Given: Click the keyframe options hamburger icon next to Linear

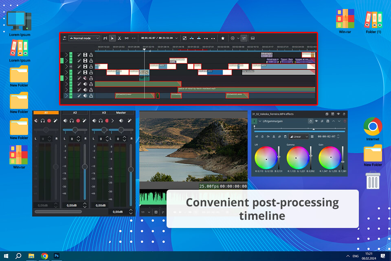Looking at the screenshot, I should point(312,137).
